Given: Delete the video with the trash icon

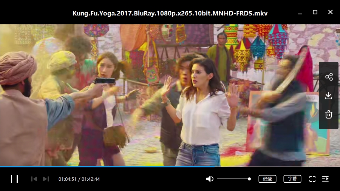Looking at the screenshot, I should coord(329,114).
